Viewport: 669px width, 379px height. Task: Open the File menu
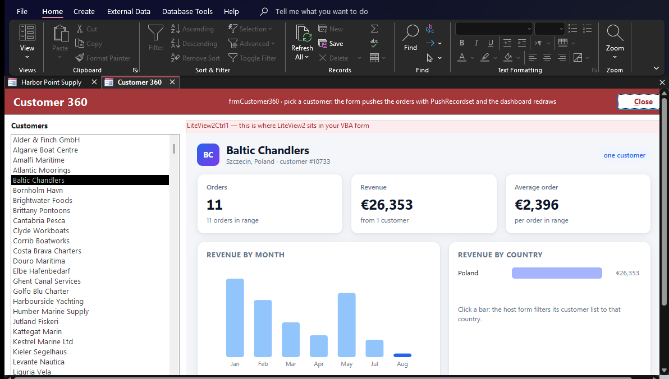tap(22, 12)
